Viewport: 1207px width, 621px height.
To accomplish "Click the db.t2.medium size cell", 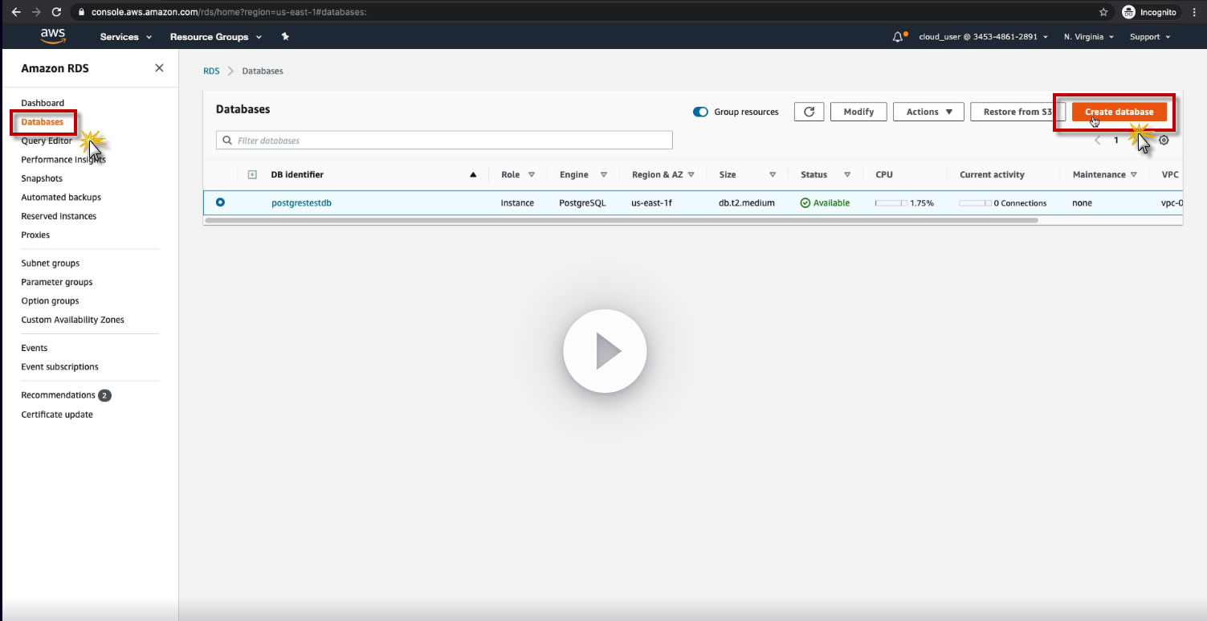I will point(747,203).
